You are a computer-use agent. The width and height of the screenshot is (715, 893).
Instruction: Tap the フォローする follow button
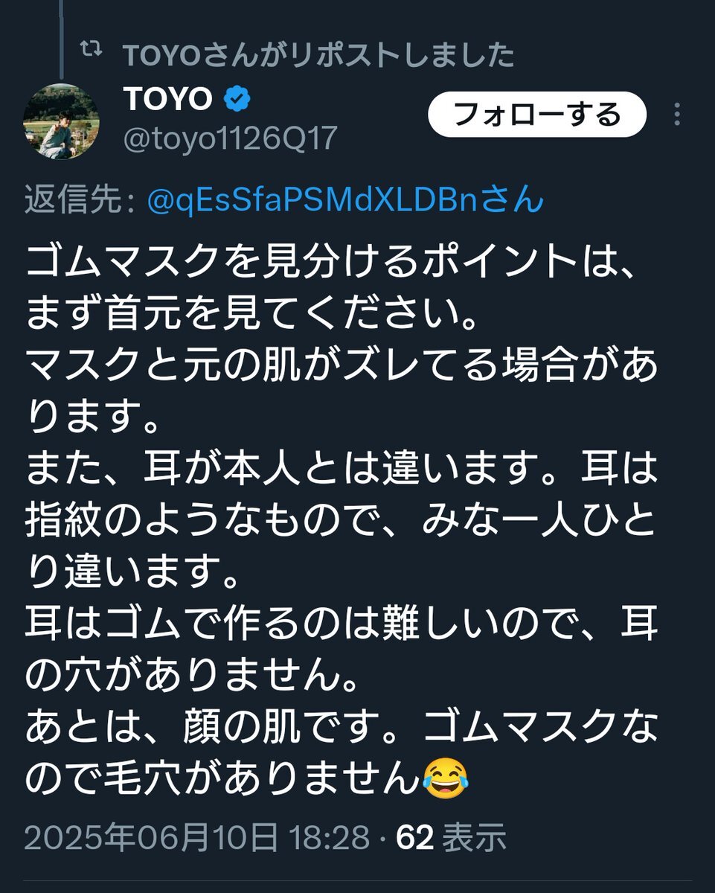[x=537, y=115]
